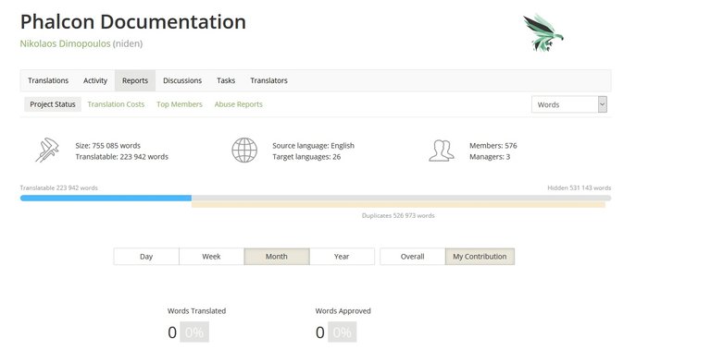Image resolution: width=711 pixels, height=362 pixels.
Task: Click the Phalcon bird logo
Action: [x=543, y=32]
